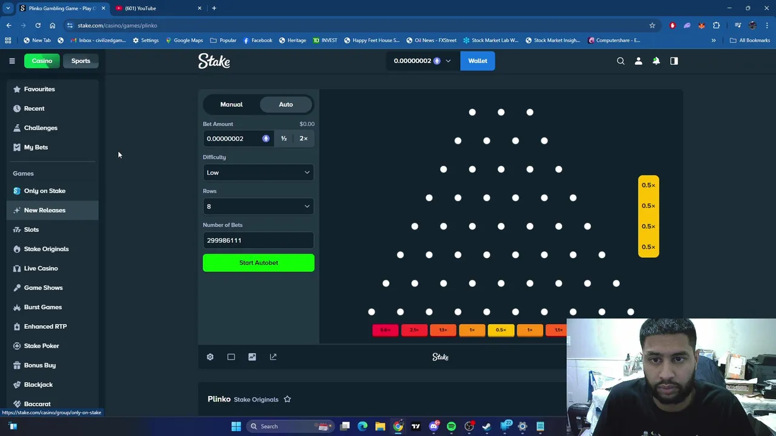Open Live Casino in the sidebar
The image size is (776, 436).
52,268
